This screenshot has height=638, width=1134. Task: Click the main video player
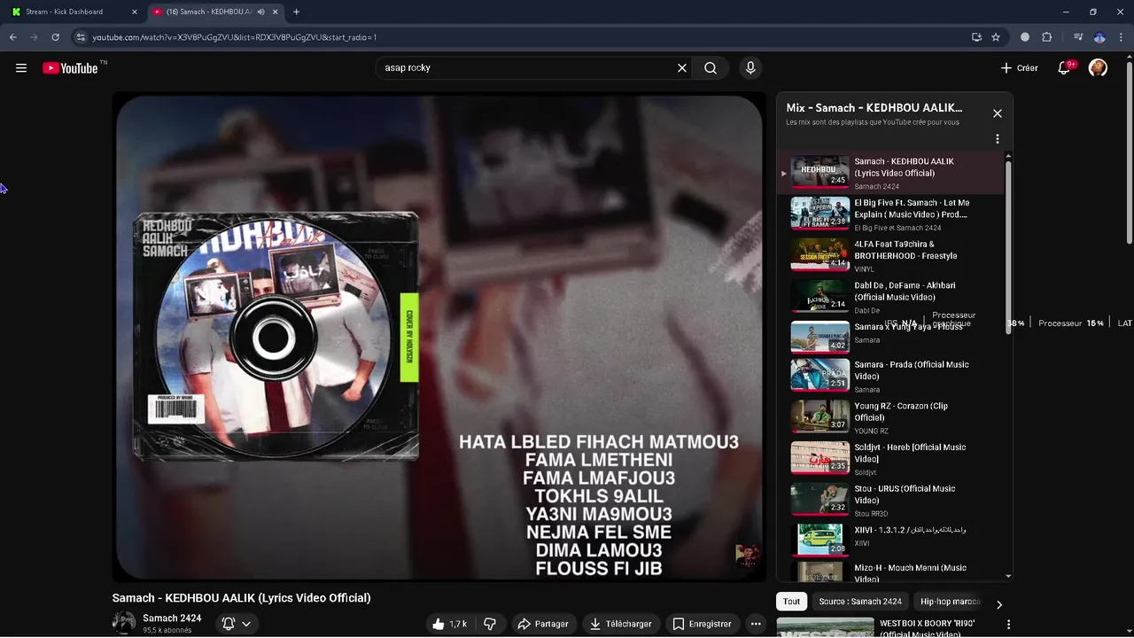(x=439, y=338)
